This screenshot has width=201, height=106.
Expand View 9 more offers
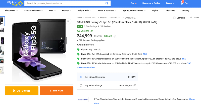86,68
